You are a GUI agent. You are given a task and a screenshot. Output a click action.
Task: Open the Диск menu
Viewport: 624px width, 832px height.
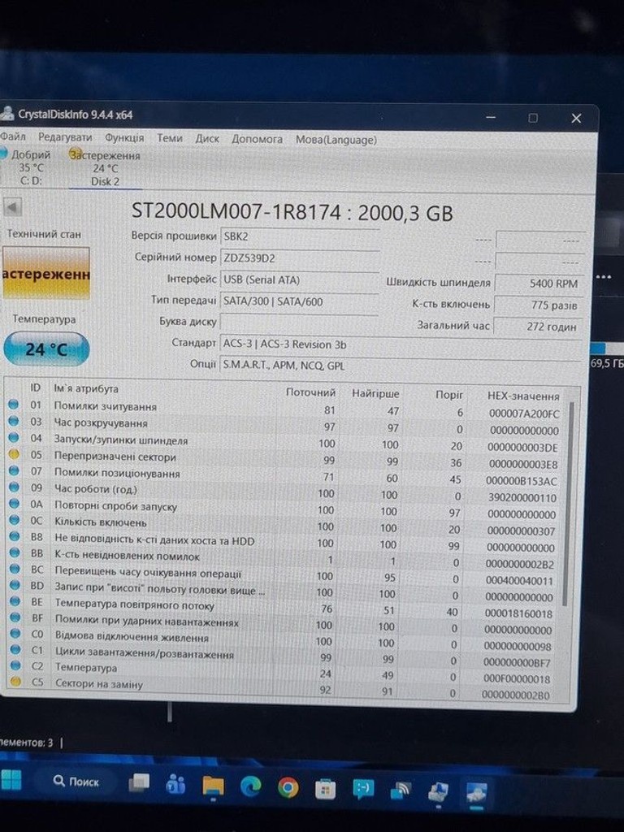point(207,138)
